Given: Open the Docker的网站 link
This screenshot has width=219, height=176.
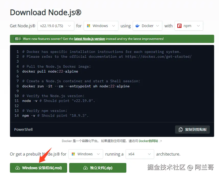Looking at the screenshot, I should pos(148,141).
